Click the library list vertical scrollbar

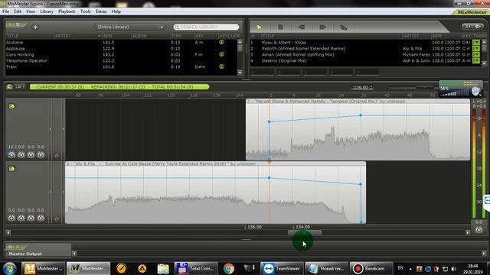pos(240,57)
